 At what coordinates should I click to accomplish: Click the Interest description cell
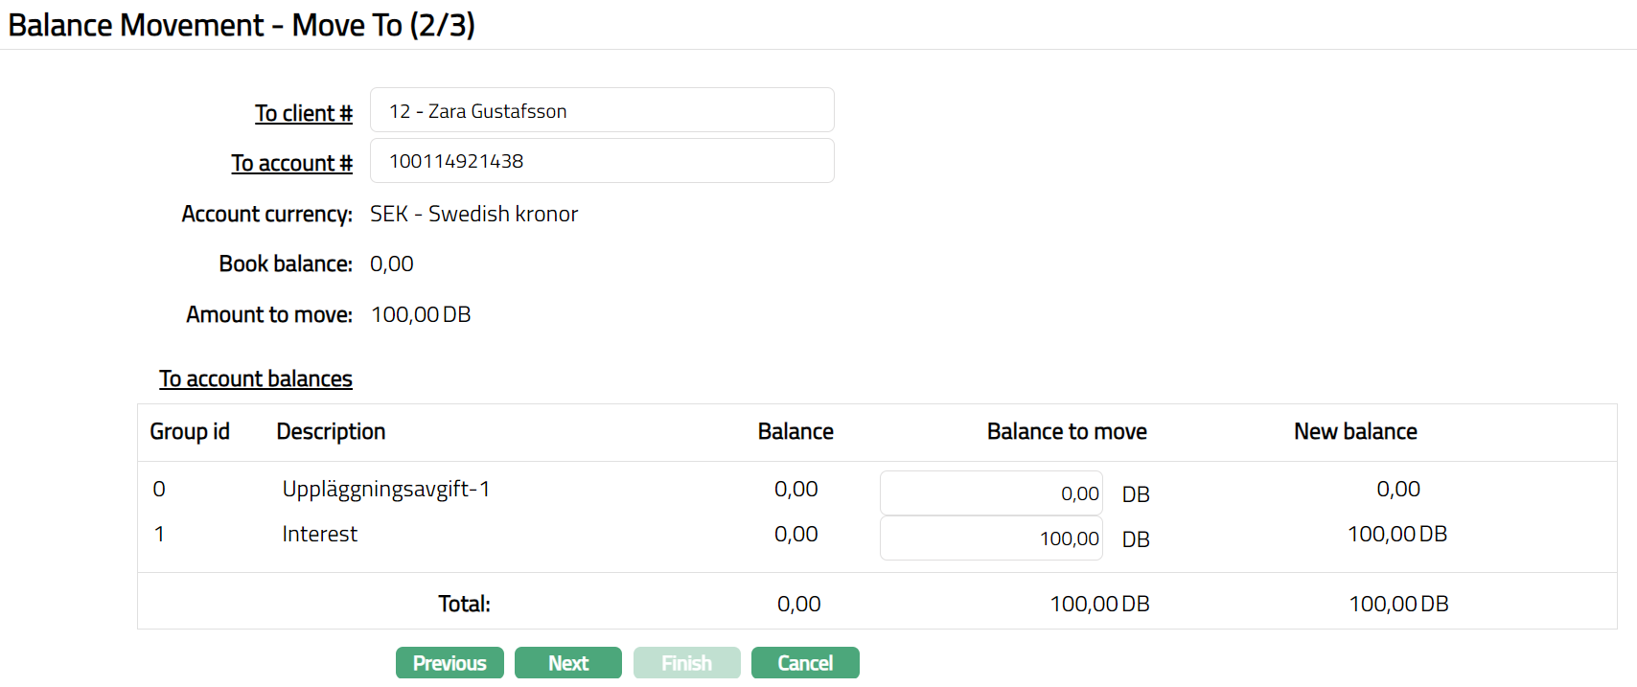(x=319, y=534)
